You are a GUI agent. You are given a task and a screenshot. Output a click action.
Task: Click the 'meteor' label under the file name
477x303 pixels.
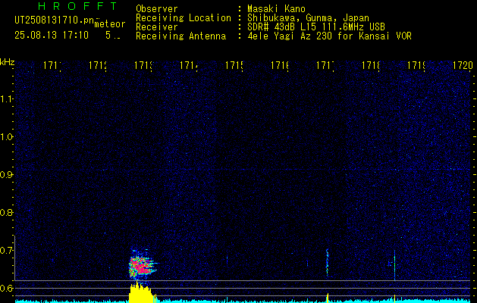[110, 24]
